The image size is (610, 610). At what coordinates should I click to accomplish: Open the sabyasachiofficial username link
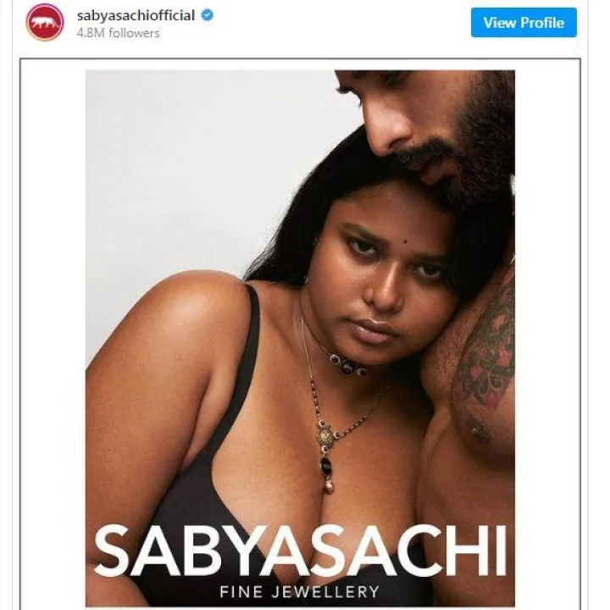[x=136, y=16]
